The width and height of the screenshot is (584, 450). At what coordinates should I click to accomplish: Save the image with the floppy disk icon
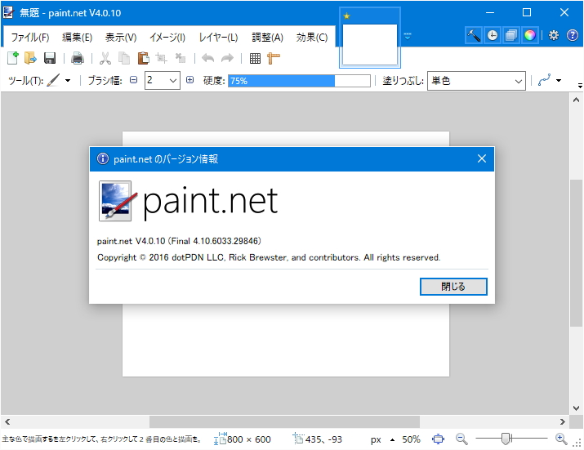(50, 58)
